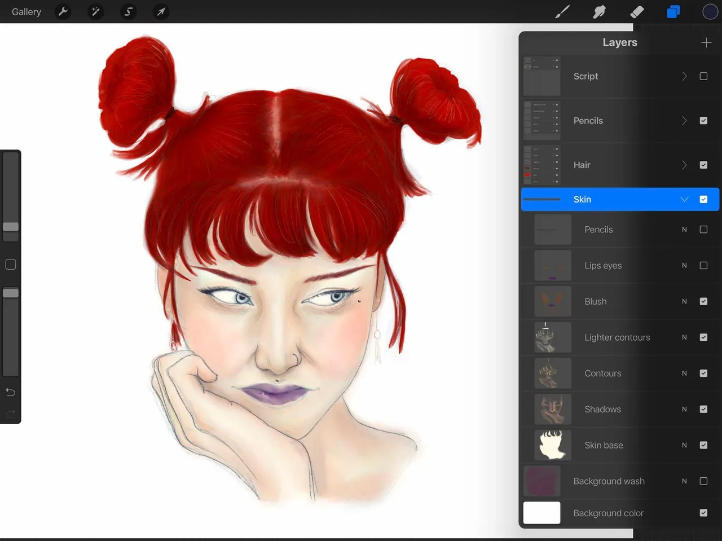Open blend mode N for Background wash

click(x=684, y=481)
